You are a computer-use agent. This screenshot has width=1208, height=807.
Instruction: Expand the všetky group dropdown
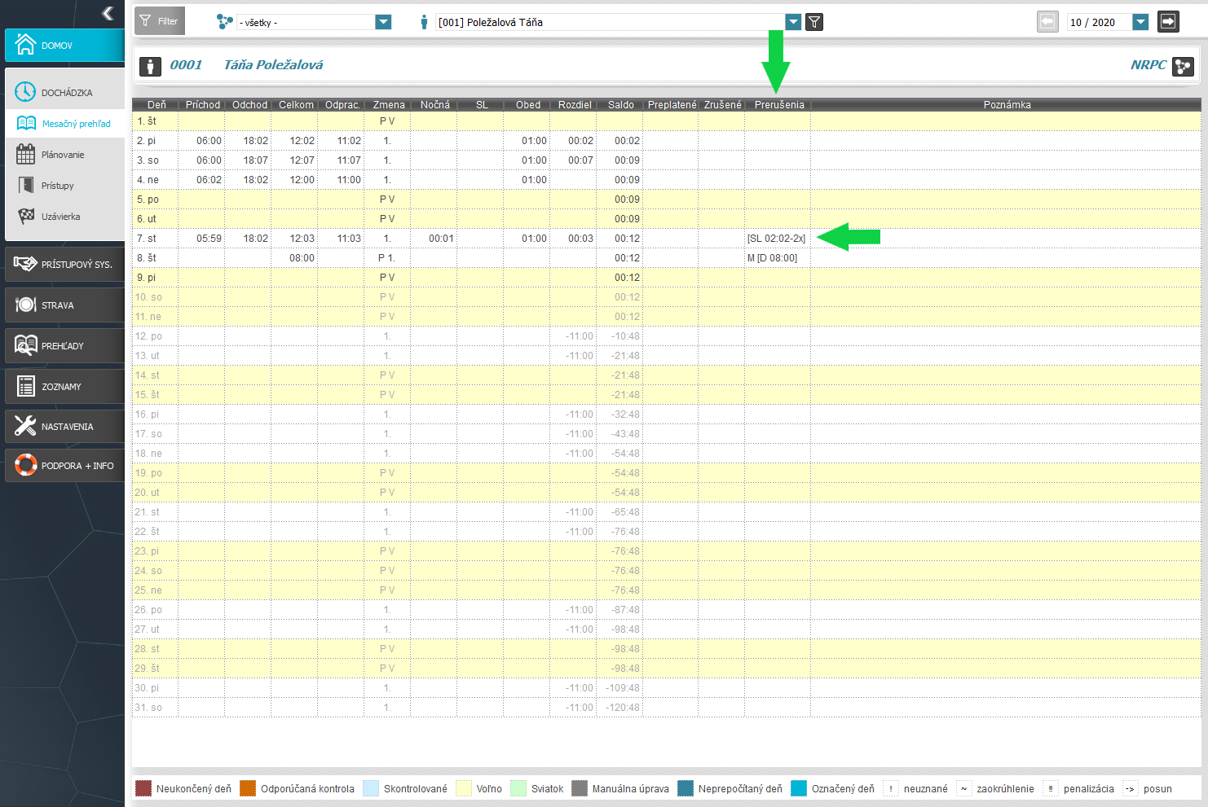[x=383, y=22]
